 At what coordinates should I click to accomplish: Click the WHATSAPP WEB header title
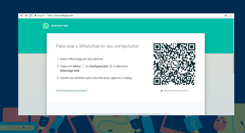(59, 26)
